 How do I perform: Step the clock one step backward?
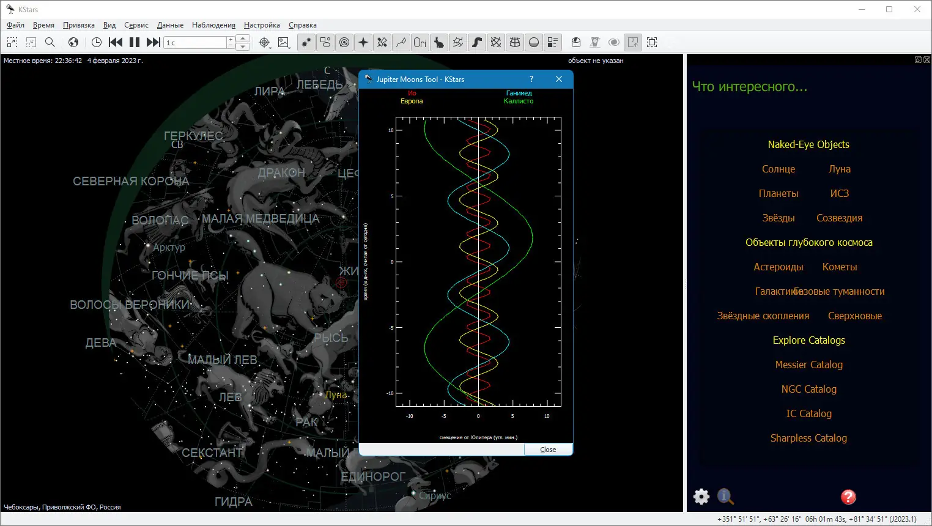116,42
